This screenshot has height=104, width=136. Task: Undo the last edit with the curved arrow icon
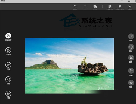tap(75, 7)
